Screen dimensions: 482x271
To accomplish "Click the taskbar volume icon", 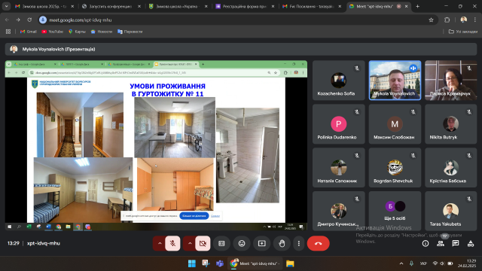I will point(442,263).
